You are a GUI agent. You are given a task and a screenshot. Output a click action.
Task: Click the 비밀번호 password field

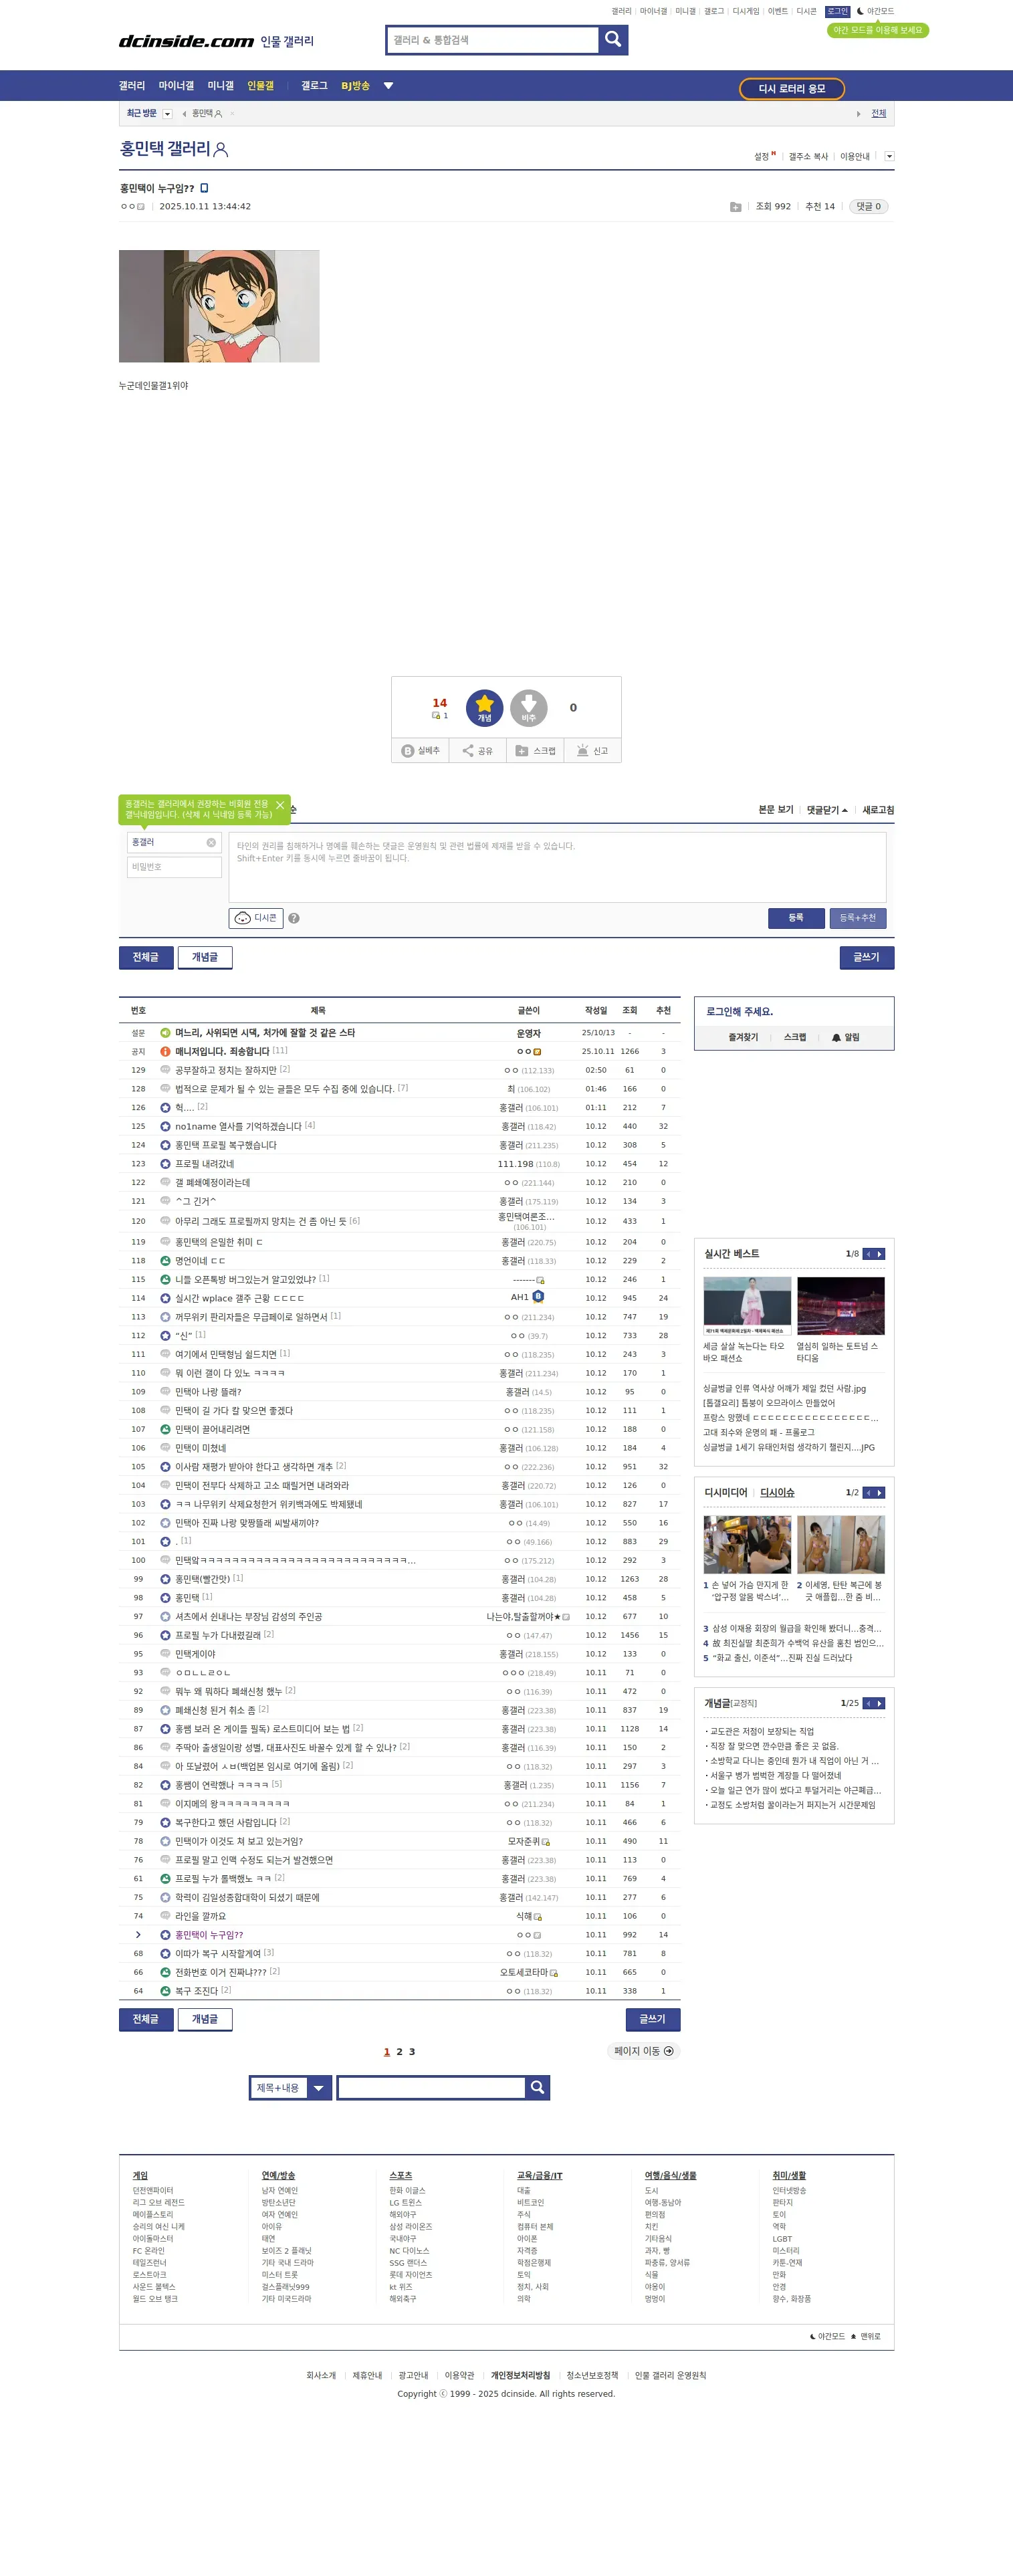pos(174,867)
